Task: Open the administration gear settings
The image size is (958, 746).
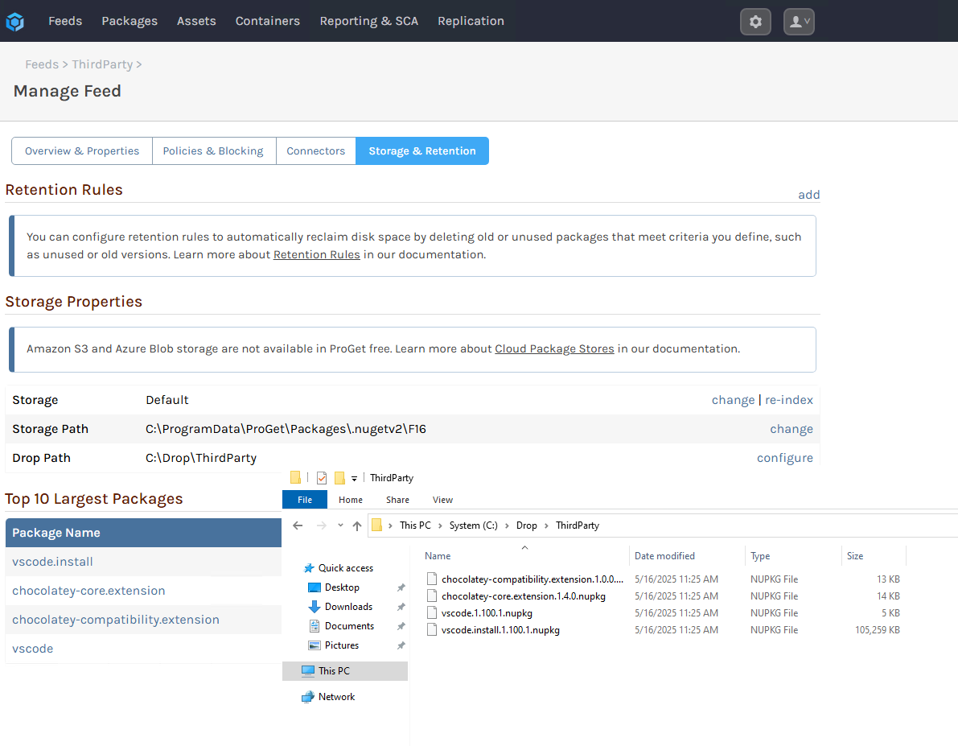Action: 755,22
